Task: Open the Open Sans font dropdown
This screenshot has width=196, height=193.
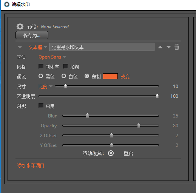Action: tap(52, 57)
